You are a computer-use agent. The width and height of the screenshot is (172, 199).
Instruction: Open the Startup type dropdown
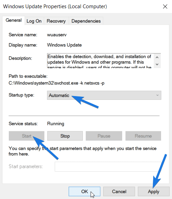click(104, 95)
